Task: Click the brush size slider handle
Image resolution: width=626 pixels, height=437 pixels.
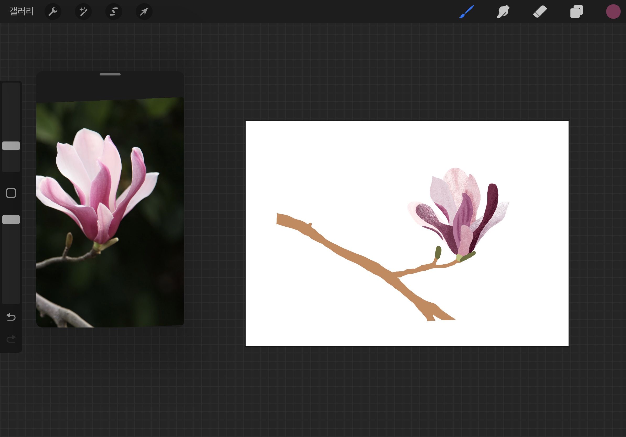Action: point(11,146)
